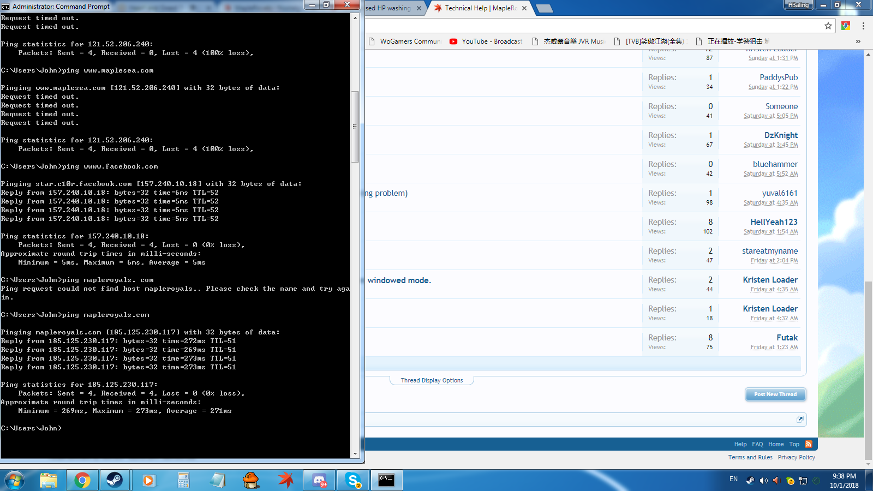The image size is (873, 491).
Task: Open the EN language selector in the taskbar
Action: 733,479
